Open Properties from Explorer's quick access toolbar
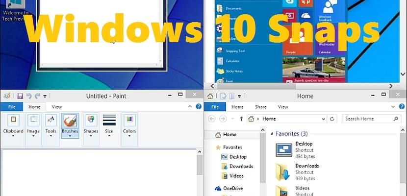The height and width of the screenshot is (196, 407). (223, 96)
